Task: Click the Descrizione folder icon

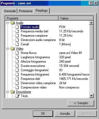Action: (x=12, y=92)
